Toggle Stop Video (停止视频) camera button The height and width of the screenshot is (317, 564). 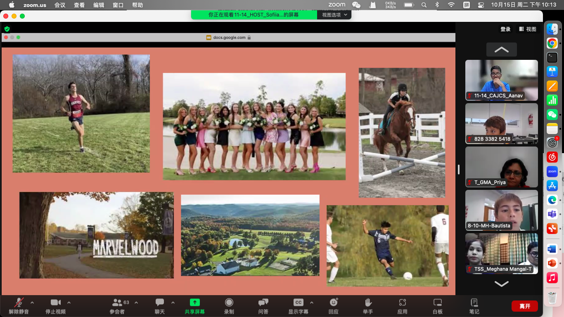(55, 303)
